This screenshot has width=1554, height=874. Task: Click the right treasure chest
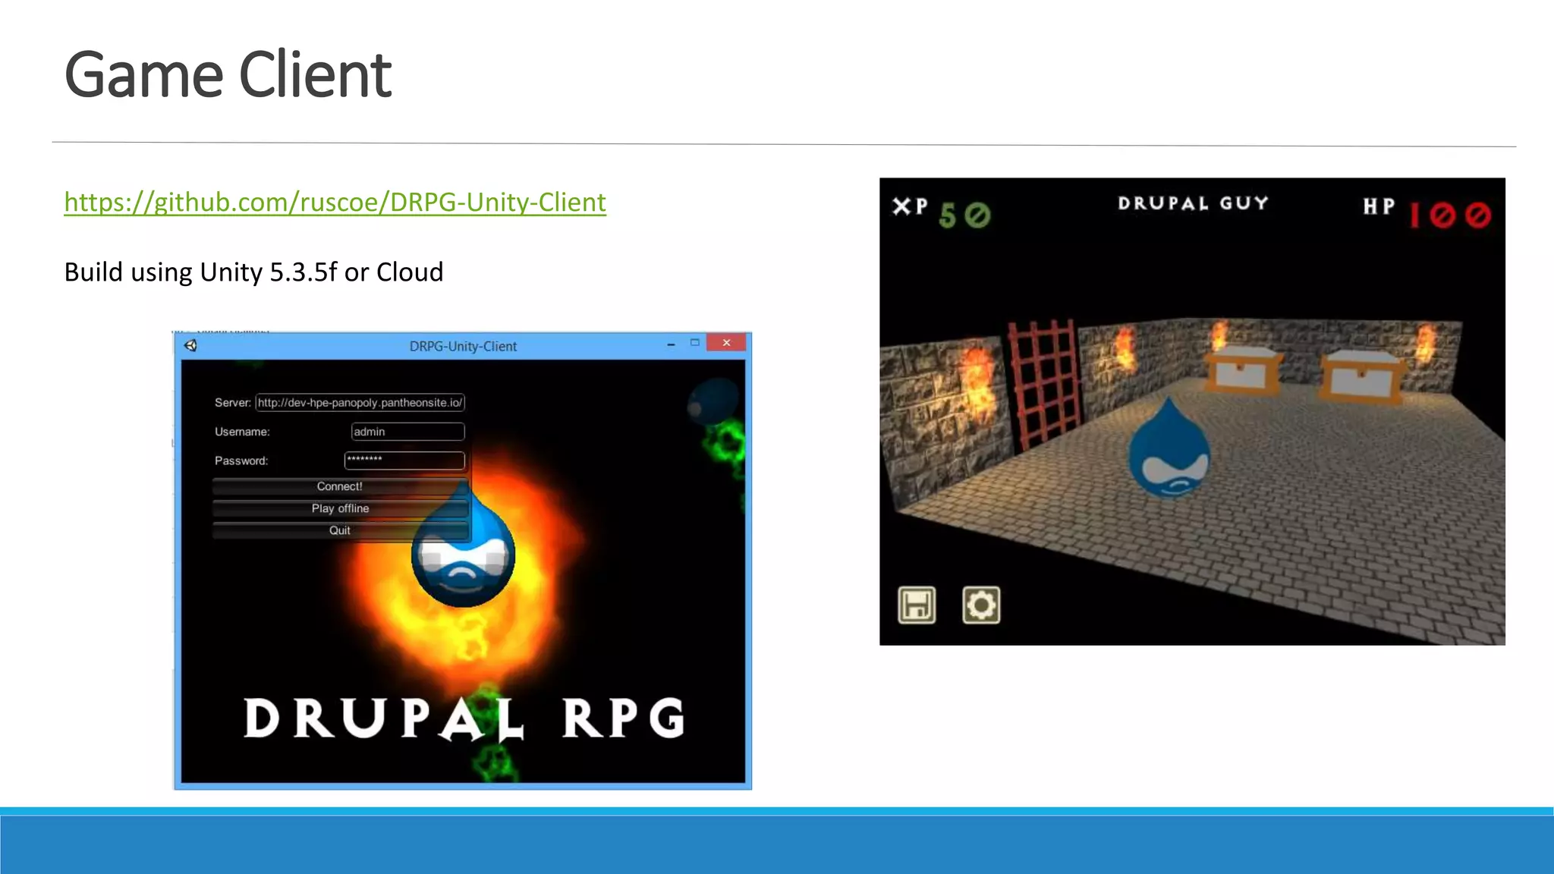tap(1364, 377)
